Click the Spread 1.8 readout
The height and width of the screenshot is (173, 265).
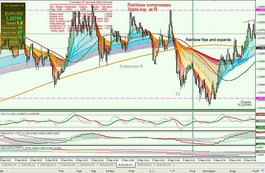point(14,23)
